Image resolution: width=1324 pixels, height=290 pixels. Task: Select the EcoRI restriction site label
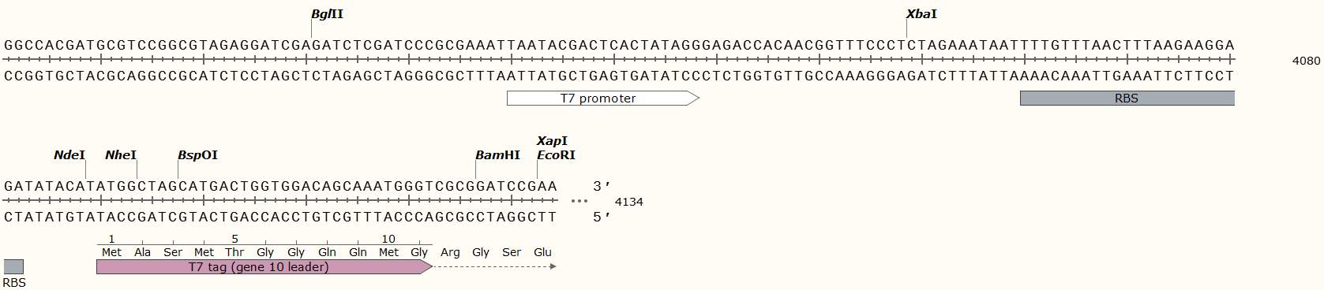[x=556, y=155]
